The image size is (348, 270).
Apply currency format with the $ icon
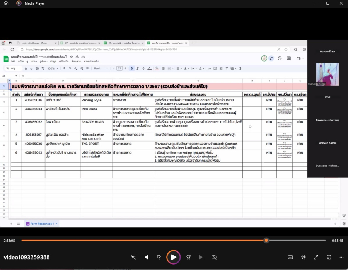coord(64,68)
